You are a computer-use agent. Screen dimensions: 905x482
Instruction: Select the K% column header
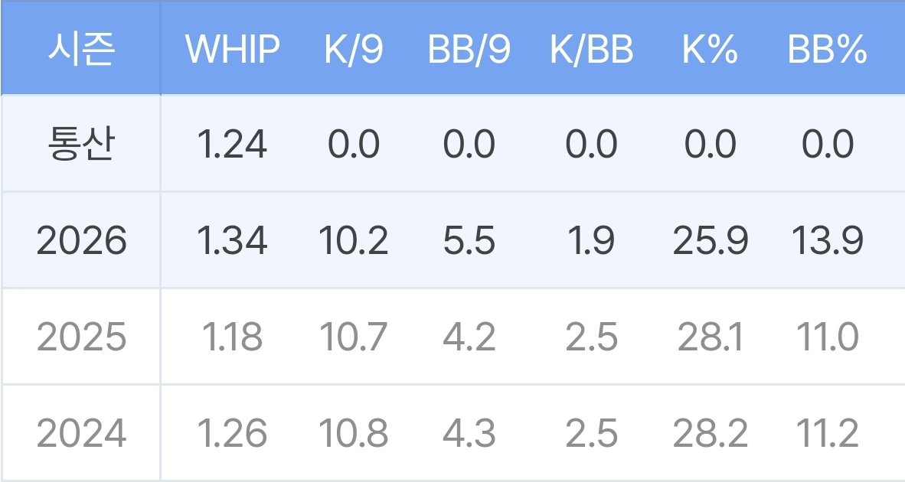pyautogui.click(x=710, y=49)
